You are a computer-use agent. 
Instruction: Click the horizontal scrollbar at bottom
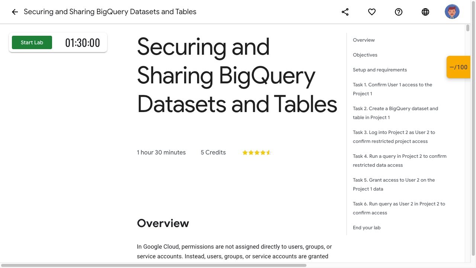click(x=153, y=265)
